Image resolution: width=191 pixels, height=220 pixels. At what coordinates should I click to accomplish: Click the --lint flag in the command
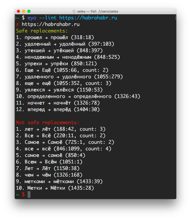[48, 18]
